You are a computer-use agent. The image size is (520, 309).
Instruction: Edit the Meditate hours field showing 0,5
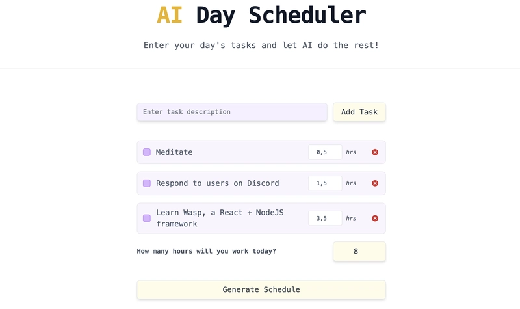(325, 152)
